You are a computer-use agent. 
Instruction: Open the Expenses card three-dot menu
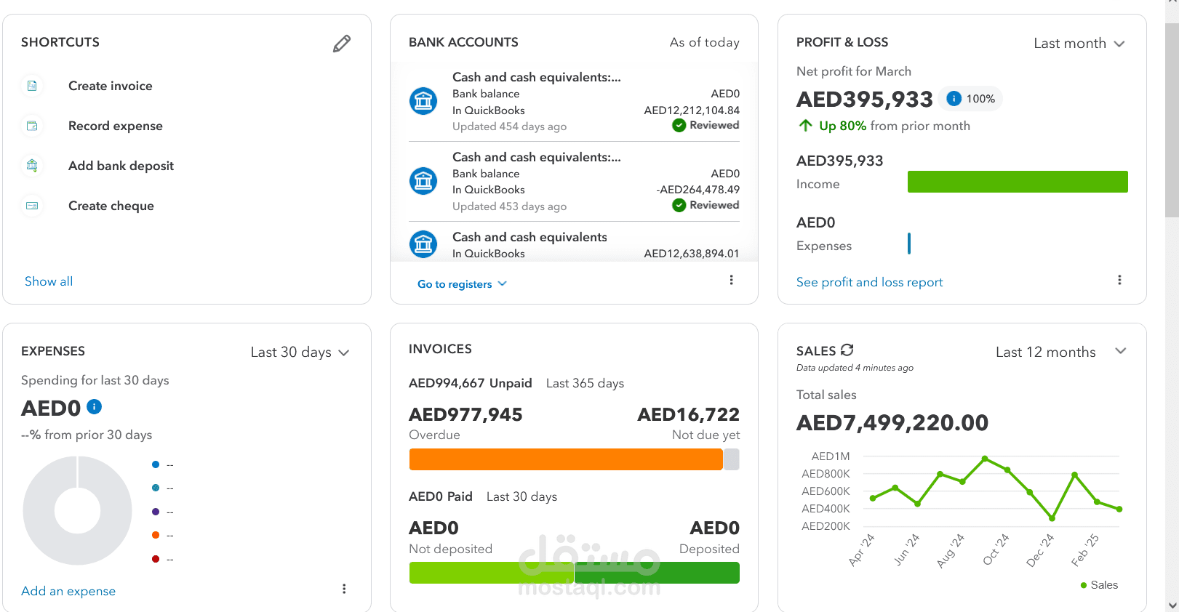tap(344, 589)
